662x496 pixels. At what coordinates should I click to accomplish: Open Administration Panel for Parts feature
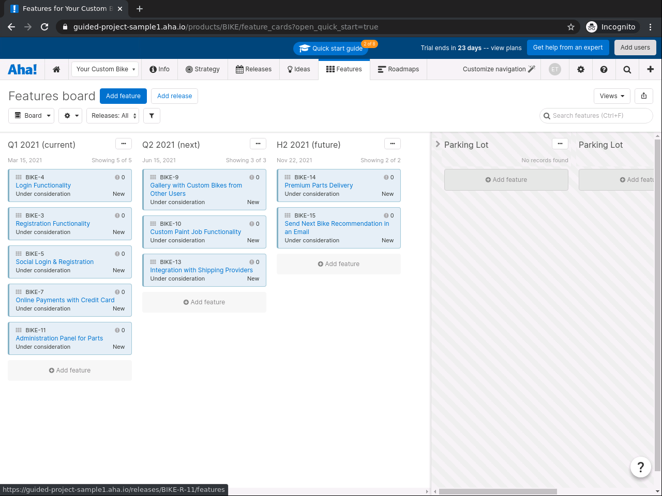[x=59, y=338]
